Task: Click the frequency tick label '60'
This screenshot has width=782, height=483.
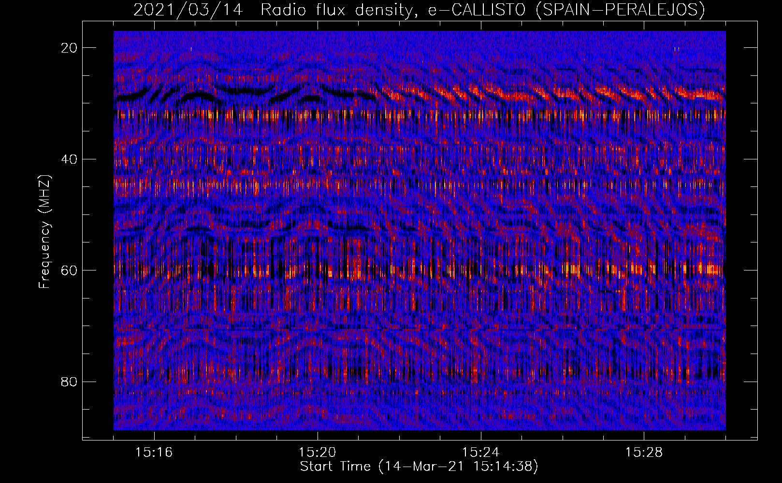Action: point(70,270)
